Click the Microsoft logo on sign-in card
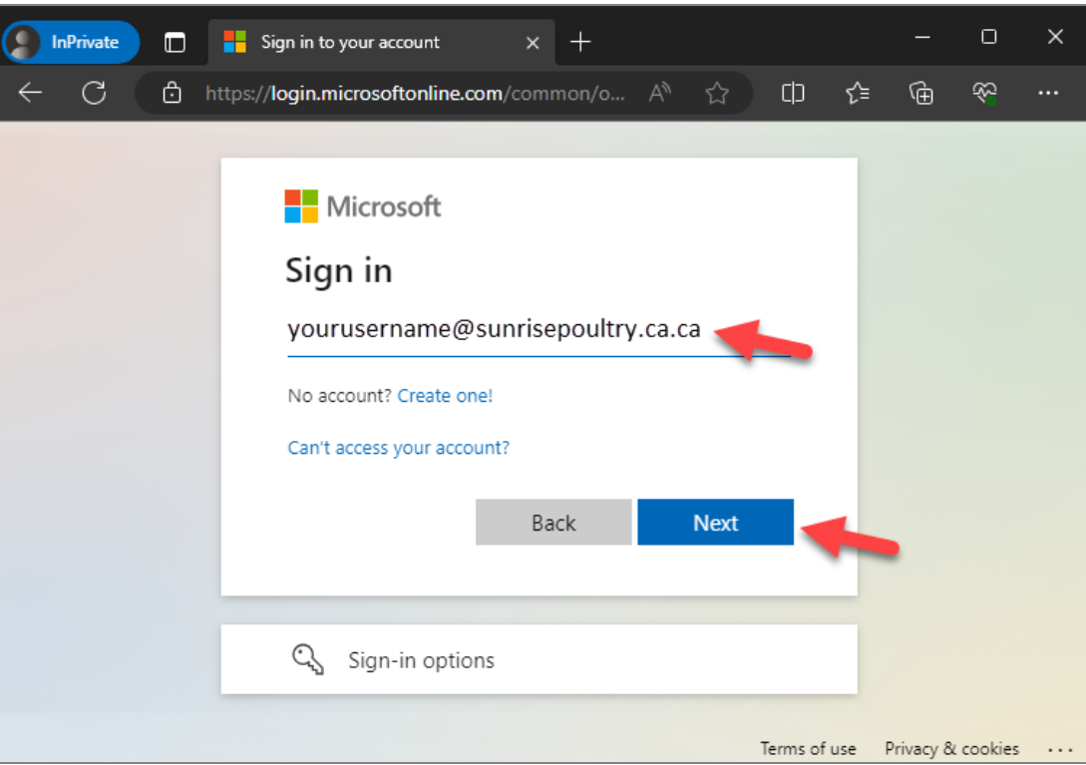This screenshot has width=1086, height=765. click(x=362, y=206)
